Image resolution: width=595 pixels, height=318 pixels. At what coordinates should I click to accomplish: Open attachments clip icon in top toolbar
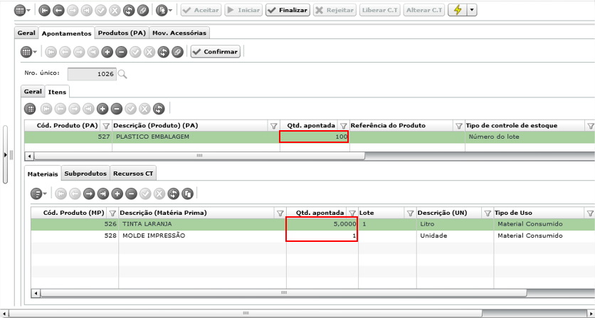pos(143,11)
